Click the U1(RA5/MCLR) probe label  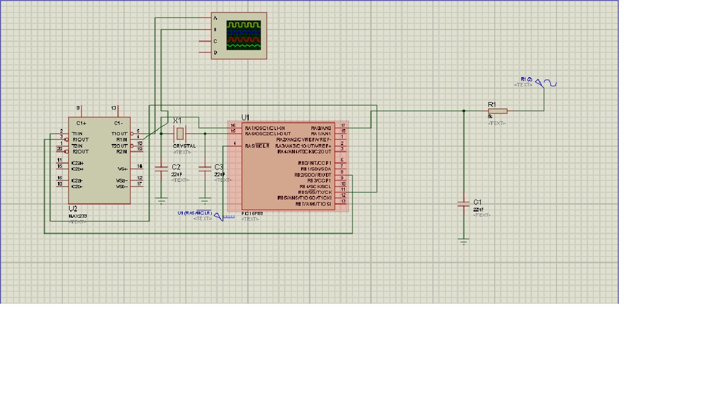[x=195, y=213]
